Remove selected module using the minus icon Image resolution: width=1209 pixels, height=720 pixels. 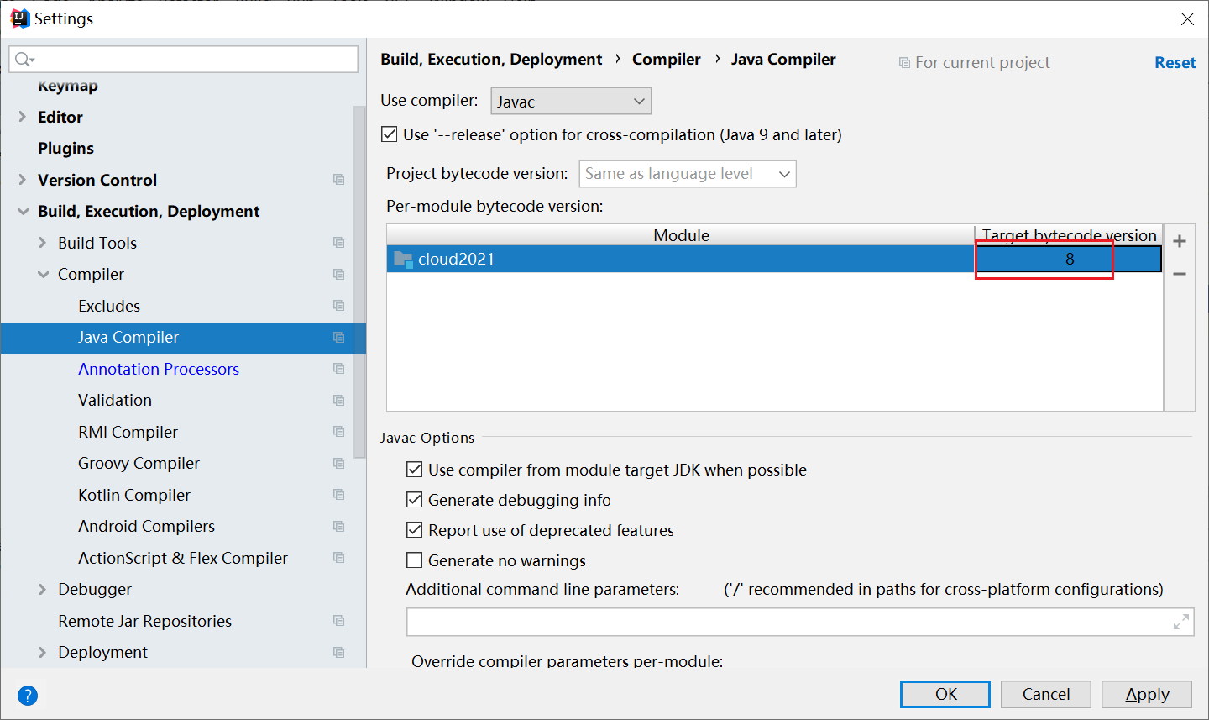[x=1180, y=273]
